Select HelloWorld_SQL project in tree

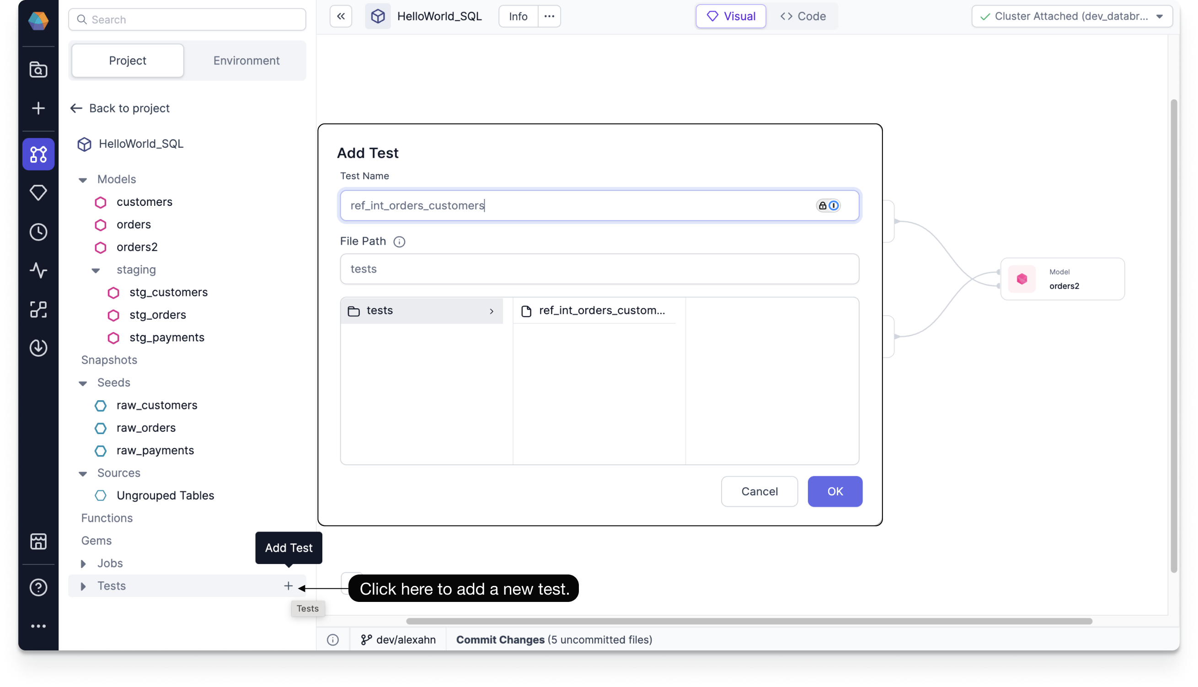coord(141,144)
